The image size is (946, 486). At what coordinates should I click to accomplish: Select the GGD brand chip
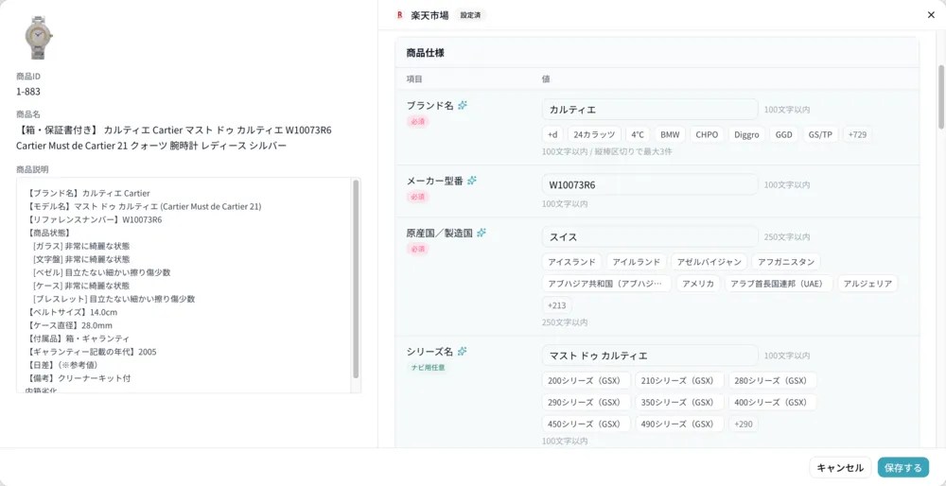[784, 134]
